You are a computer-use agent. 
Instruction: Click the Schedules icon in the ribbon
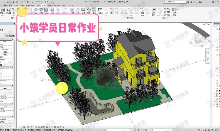[100, 10]
